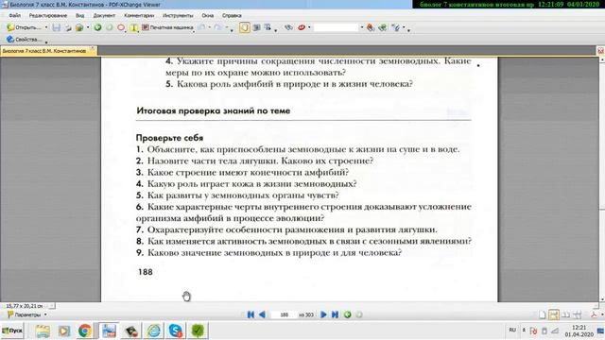Click the measuring tools icon
This screenshot has height=340, width=605.
tap(395, 27)
